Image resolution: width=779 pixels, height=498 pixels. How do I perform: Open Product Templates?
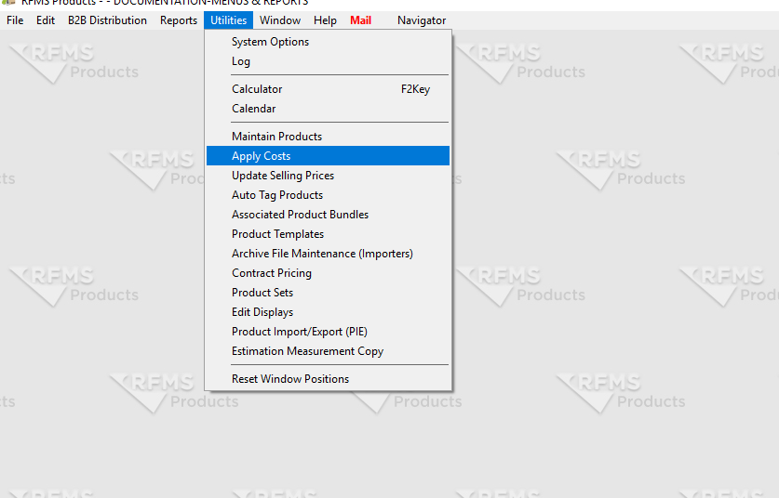tap(328, 234)
